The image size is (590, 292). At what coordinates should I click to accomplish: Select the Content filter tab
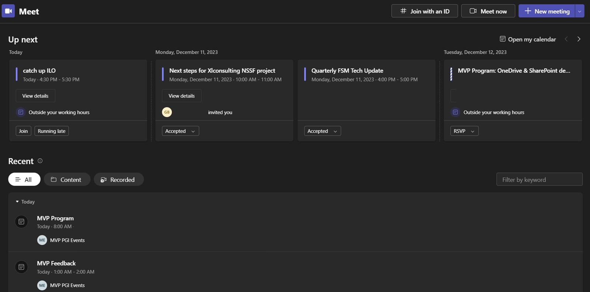(x=67, y=180)
